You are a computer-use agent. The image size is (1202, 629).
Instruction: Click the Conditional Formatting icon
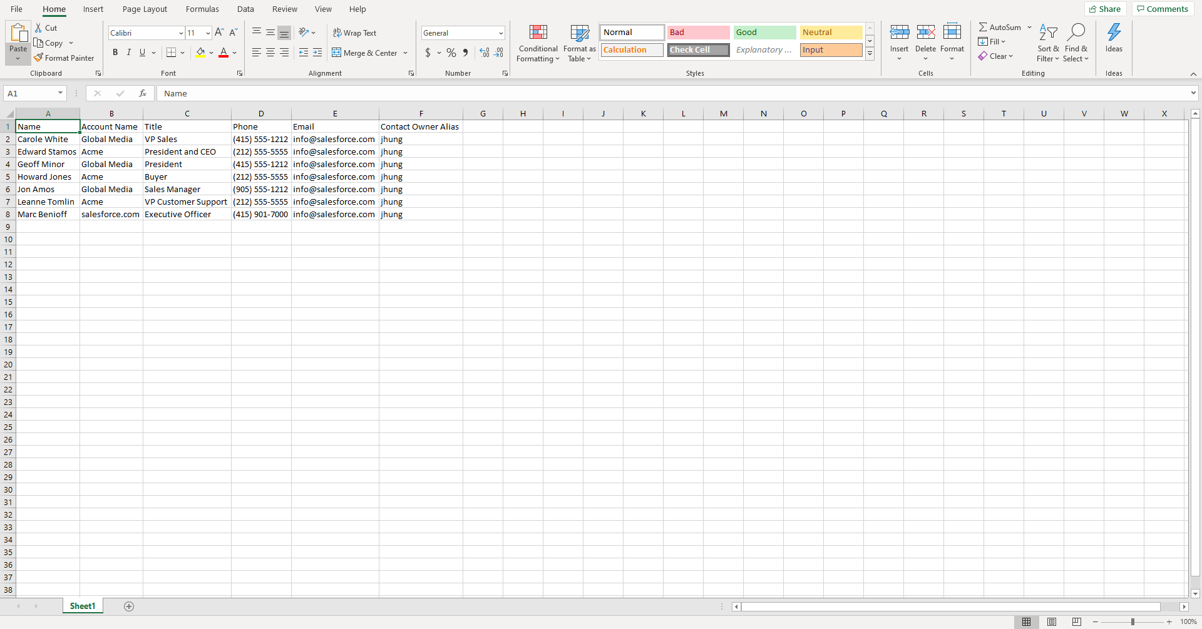click(x=538, y=33)
